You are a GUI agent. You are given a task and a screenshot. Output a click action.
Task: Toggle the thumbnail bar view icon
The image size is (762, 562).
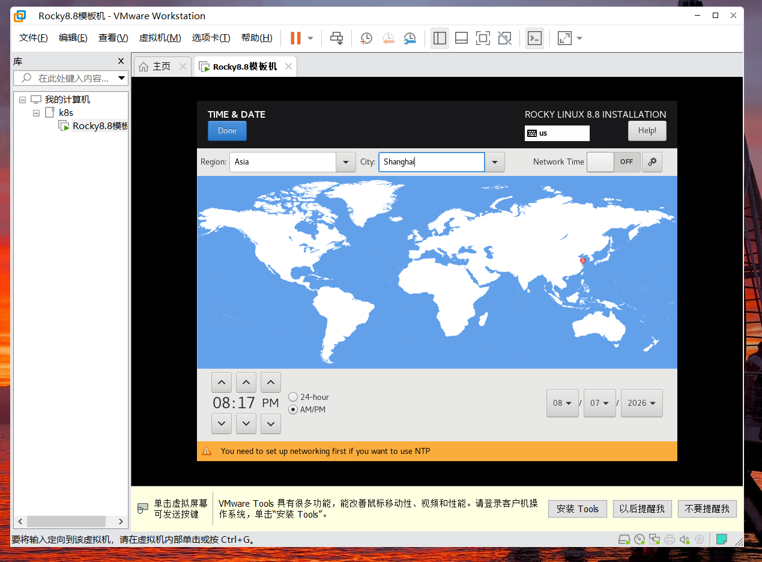click(461, 38)
